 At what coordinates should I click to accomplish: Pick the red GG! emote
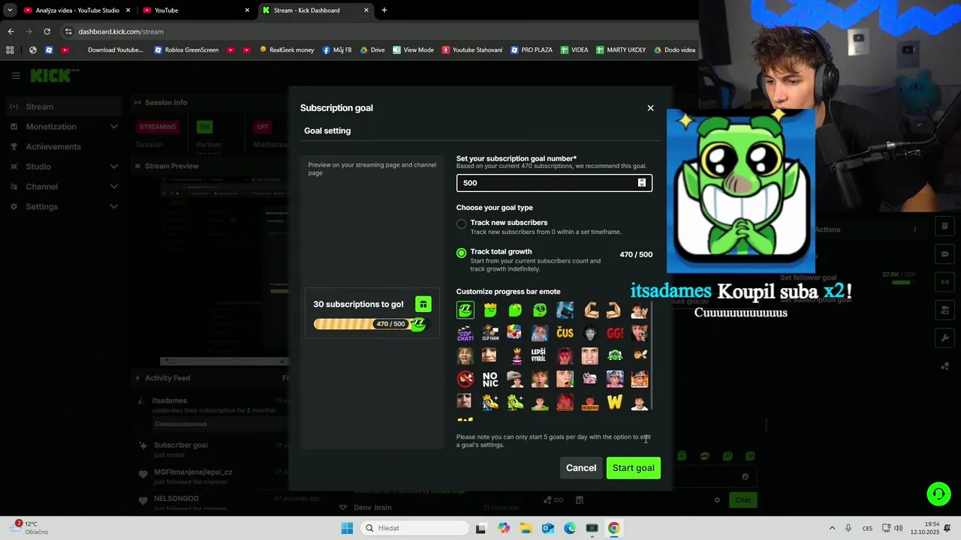click(x=615, y=333)
